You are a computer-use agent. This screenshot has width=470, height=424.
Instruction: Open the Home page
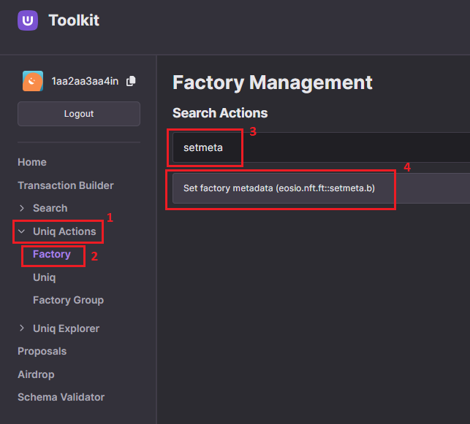pyautogui.click(x=32, y=162)
